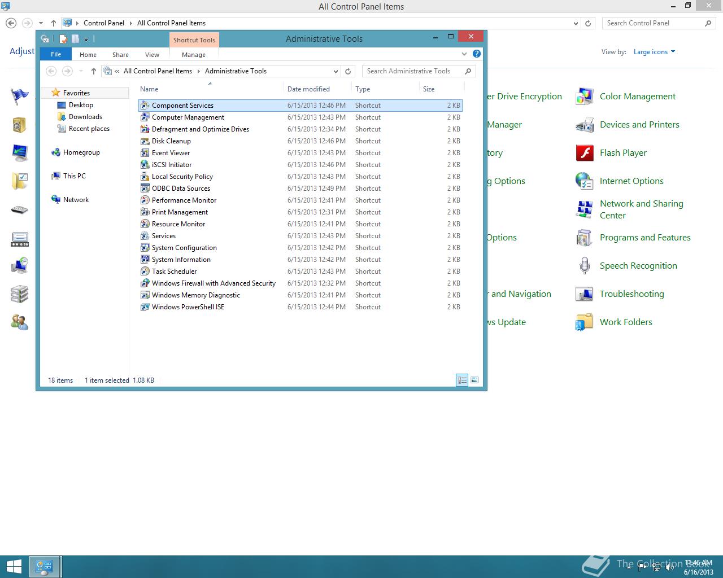The image size is (723, 578).
Task: Select the Windows Memory Diagnostic icon
Action: tap(145, 295)
